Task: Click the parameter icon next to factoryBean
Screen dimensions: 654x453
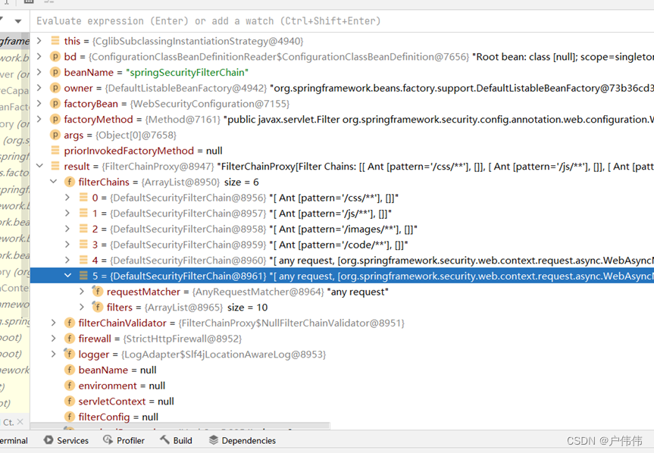Action: click(x=55, y=103)
